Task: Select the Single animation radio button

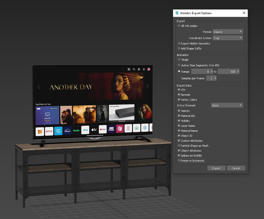Action: point(179,59)
